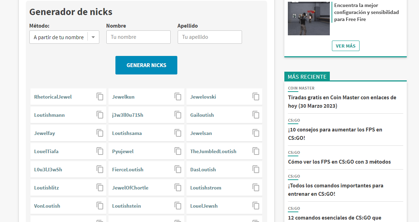Copy the j3w3ll0u715h nickname
419x222 pixels.
pyautogui.click(x=178, y=115)
